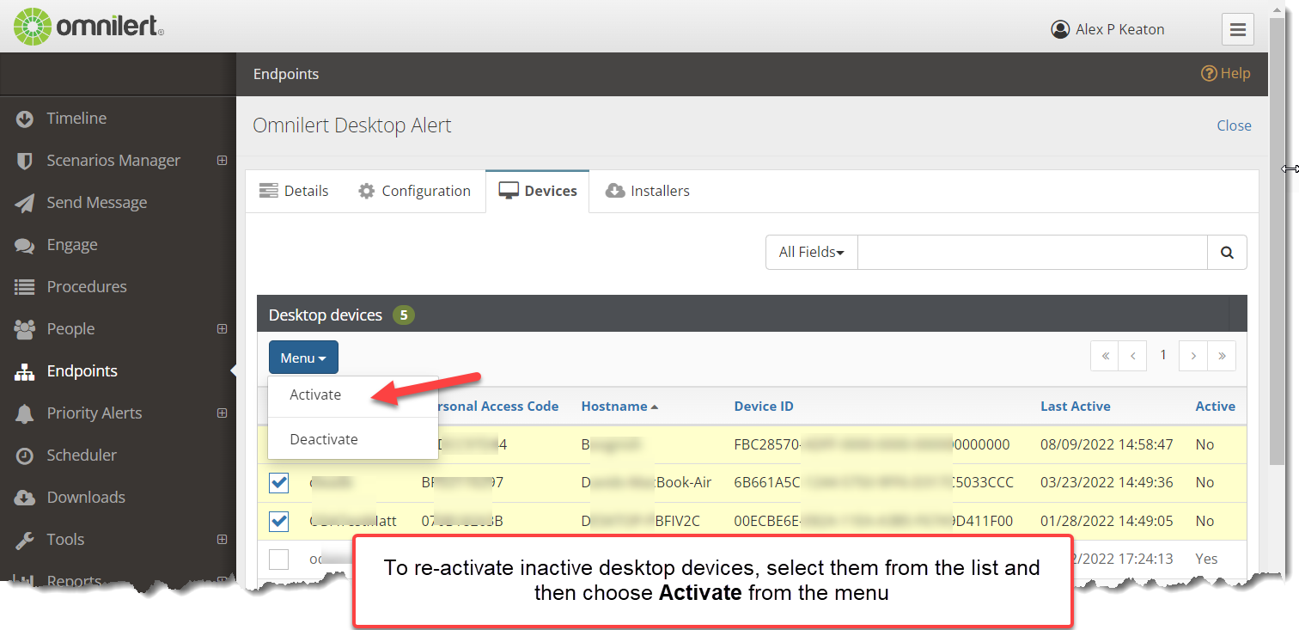Expand Scenarios Manager submenu
Screen dimensions: 1299x630
223,161
